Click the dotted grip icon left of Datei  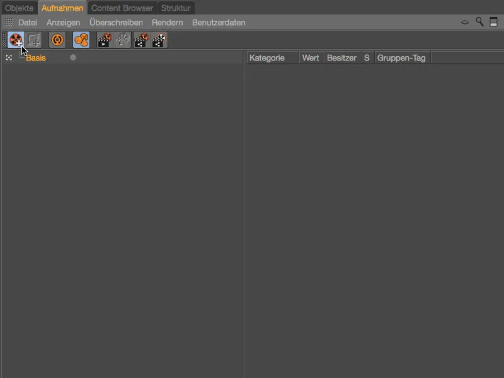[x=9, y=22]
